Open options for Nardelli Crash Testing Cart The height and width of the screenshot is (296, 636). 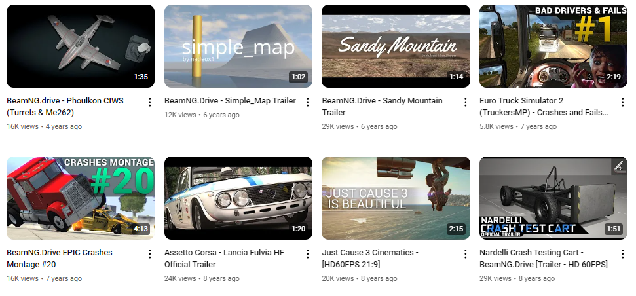pyautogui.click(x=623, y=254)
